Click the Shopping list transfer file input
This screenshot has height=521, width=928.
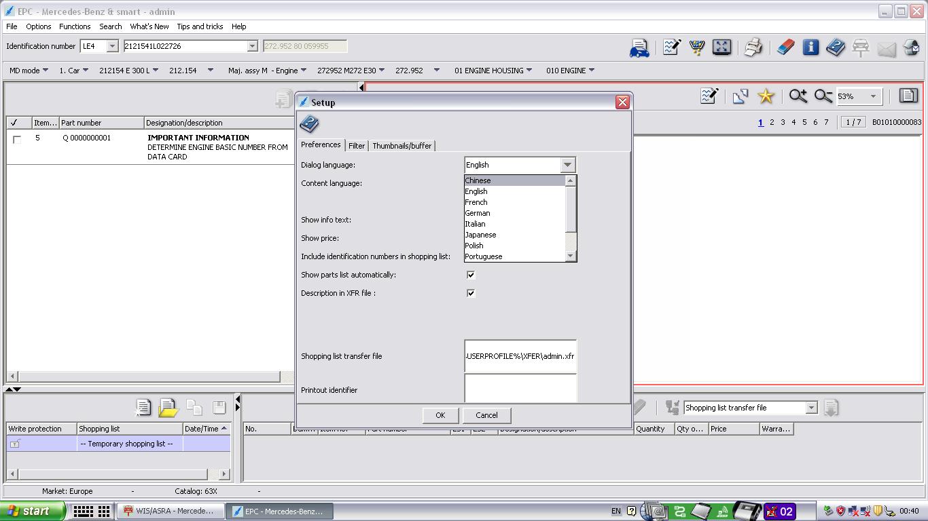pyautogui.click(x=520, y=356)
